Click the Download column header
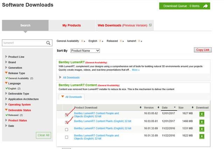The image size is (224, 149). (x=202, y=108)
